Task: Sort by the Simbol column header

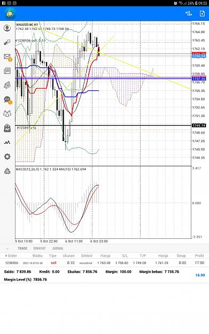Action: click(x=87, y=255)
